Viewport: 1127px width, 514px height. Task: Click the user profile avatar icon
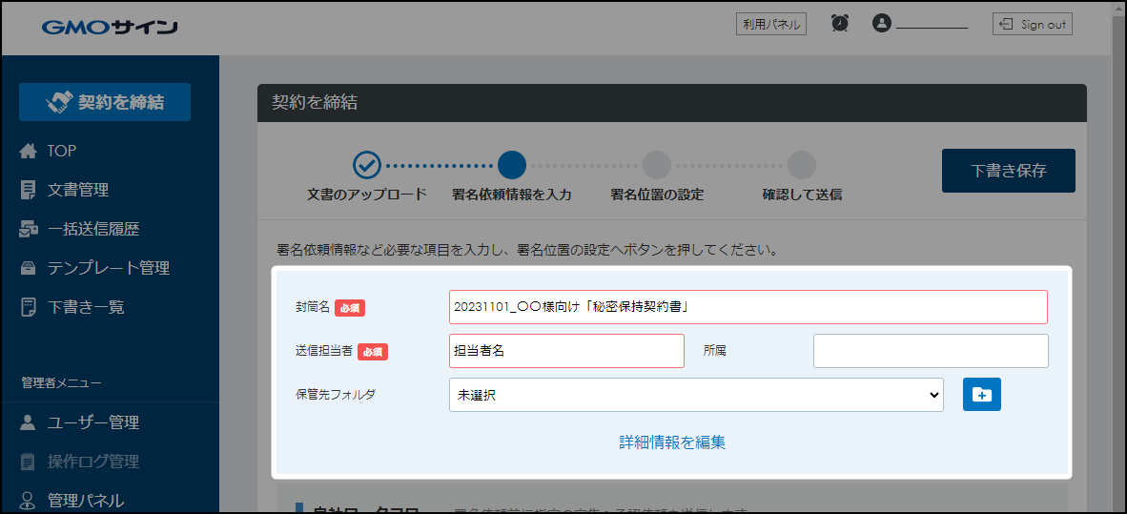click(x=881, y=24)
